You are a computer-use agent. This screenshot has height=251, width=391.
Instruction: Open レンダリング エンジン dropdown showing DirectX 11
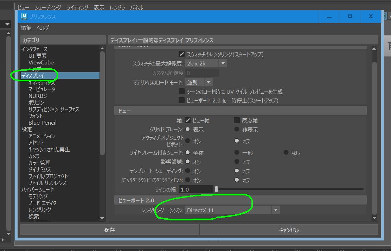[x=232, y=210]
